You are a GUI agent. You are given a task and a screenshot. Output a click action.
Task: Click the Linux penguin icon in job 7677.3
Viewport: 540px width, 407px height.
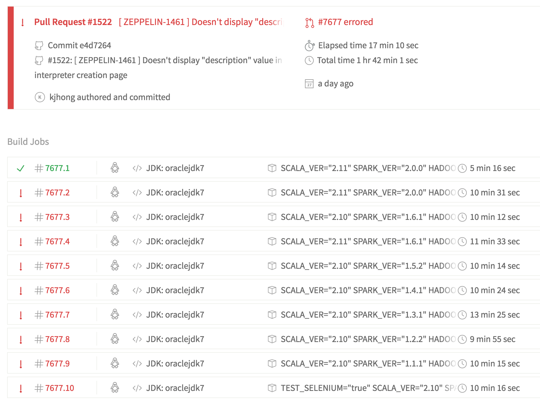tap(115, 217)
